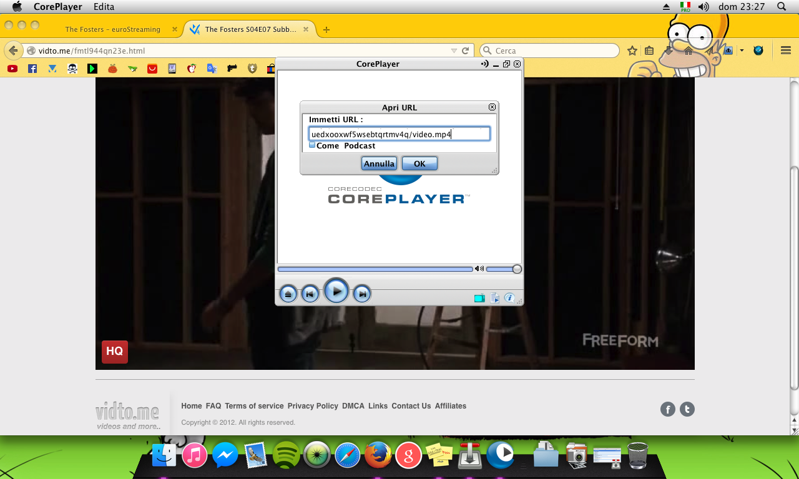Screen dimensions: 799x479
Task: Reload the page
Action: tap(465, 51)
